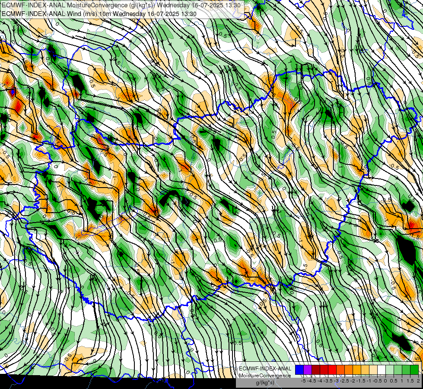Image resolution: width=423 pixels, height=389 pixels.
Task: Select legend swatch between -3 and -2.5
Action: click(340, 370)
